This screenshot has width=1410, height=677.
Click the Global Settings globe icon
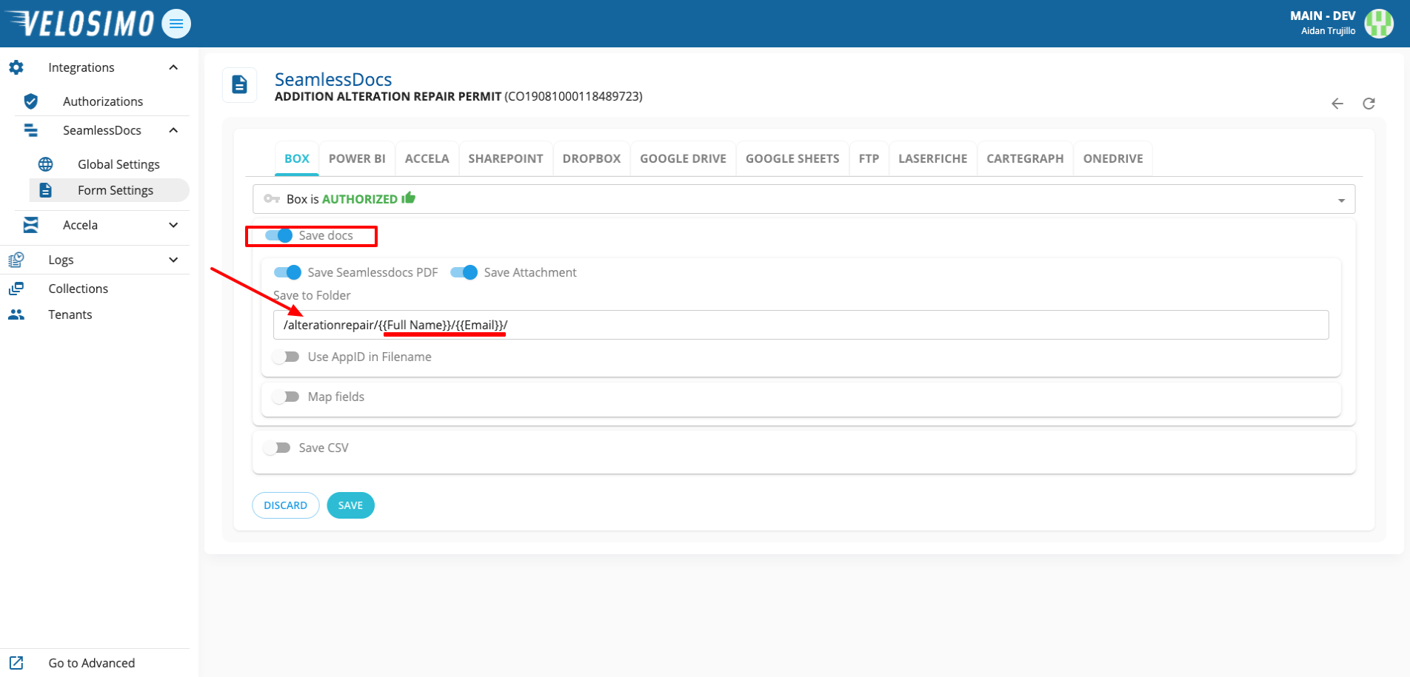point(46,164)
